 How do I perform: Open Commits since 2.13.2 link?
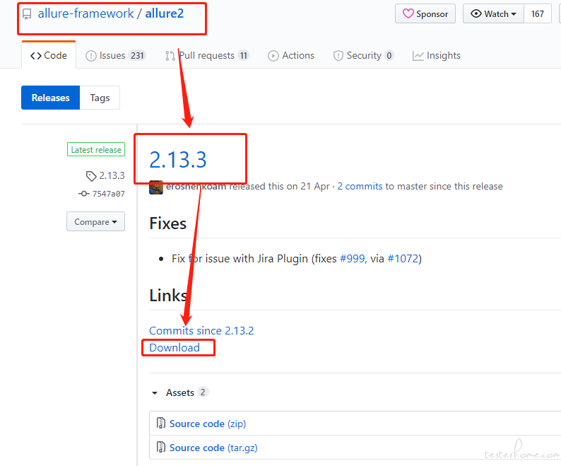click(x=201, y=330)
